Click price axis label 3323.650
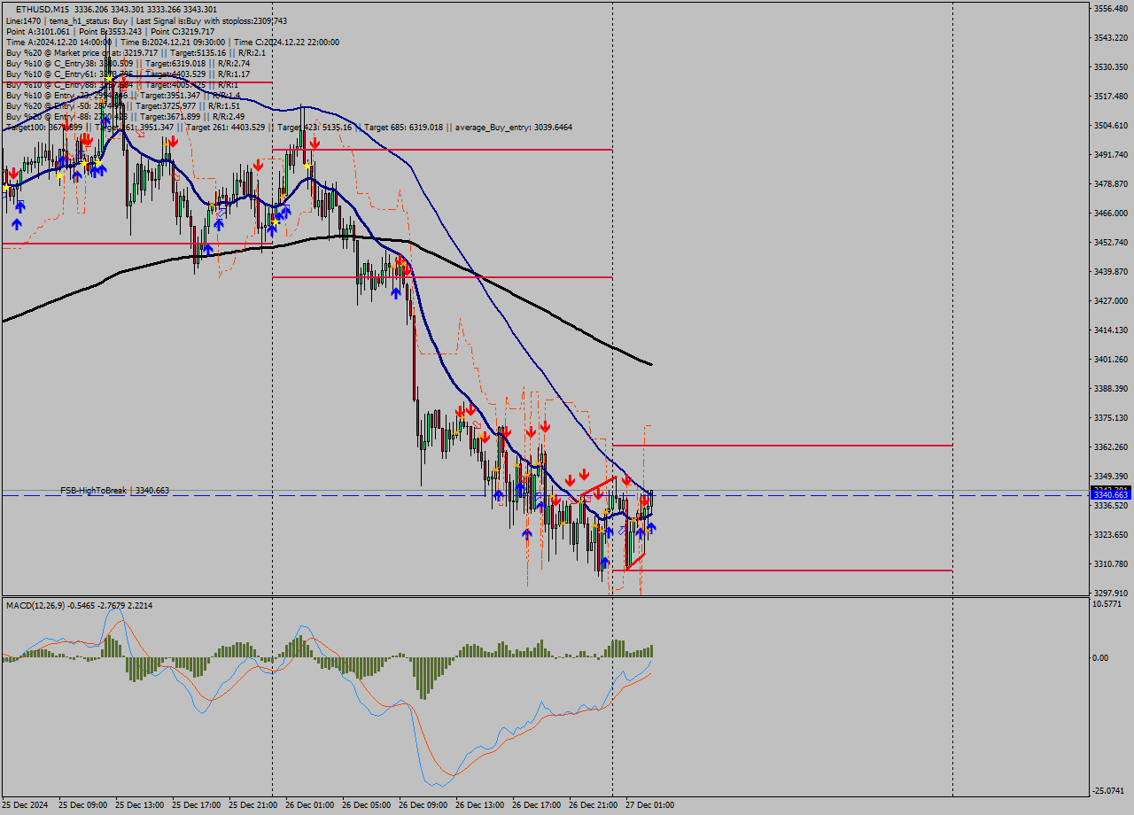 (x=1111, y=535)
